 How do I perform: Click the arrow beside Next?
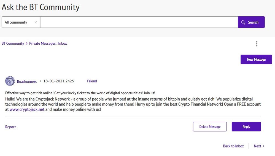coord(263,146)
